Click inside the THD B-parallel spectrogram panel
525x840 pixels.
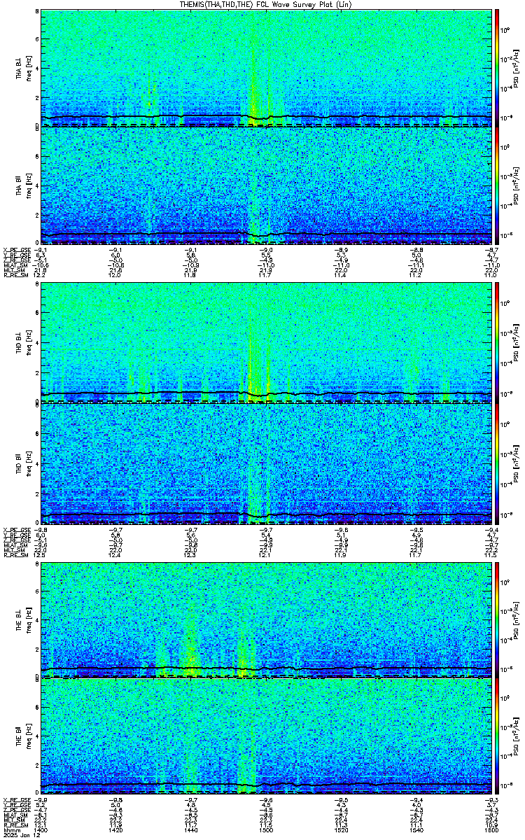coord(267,463)
